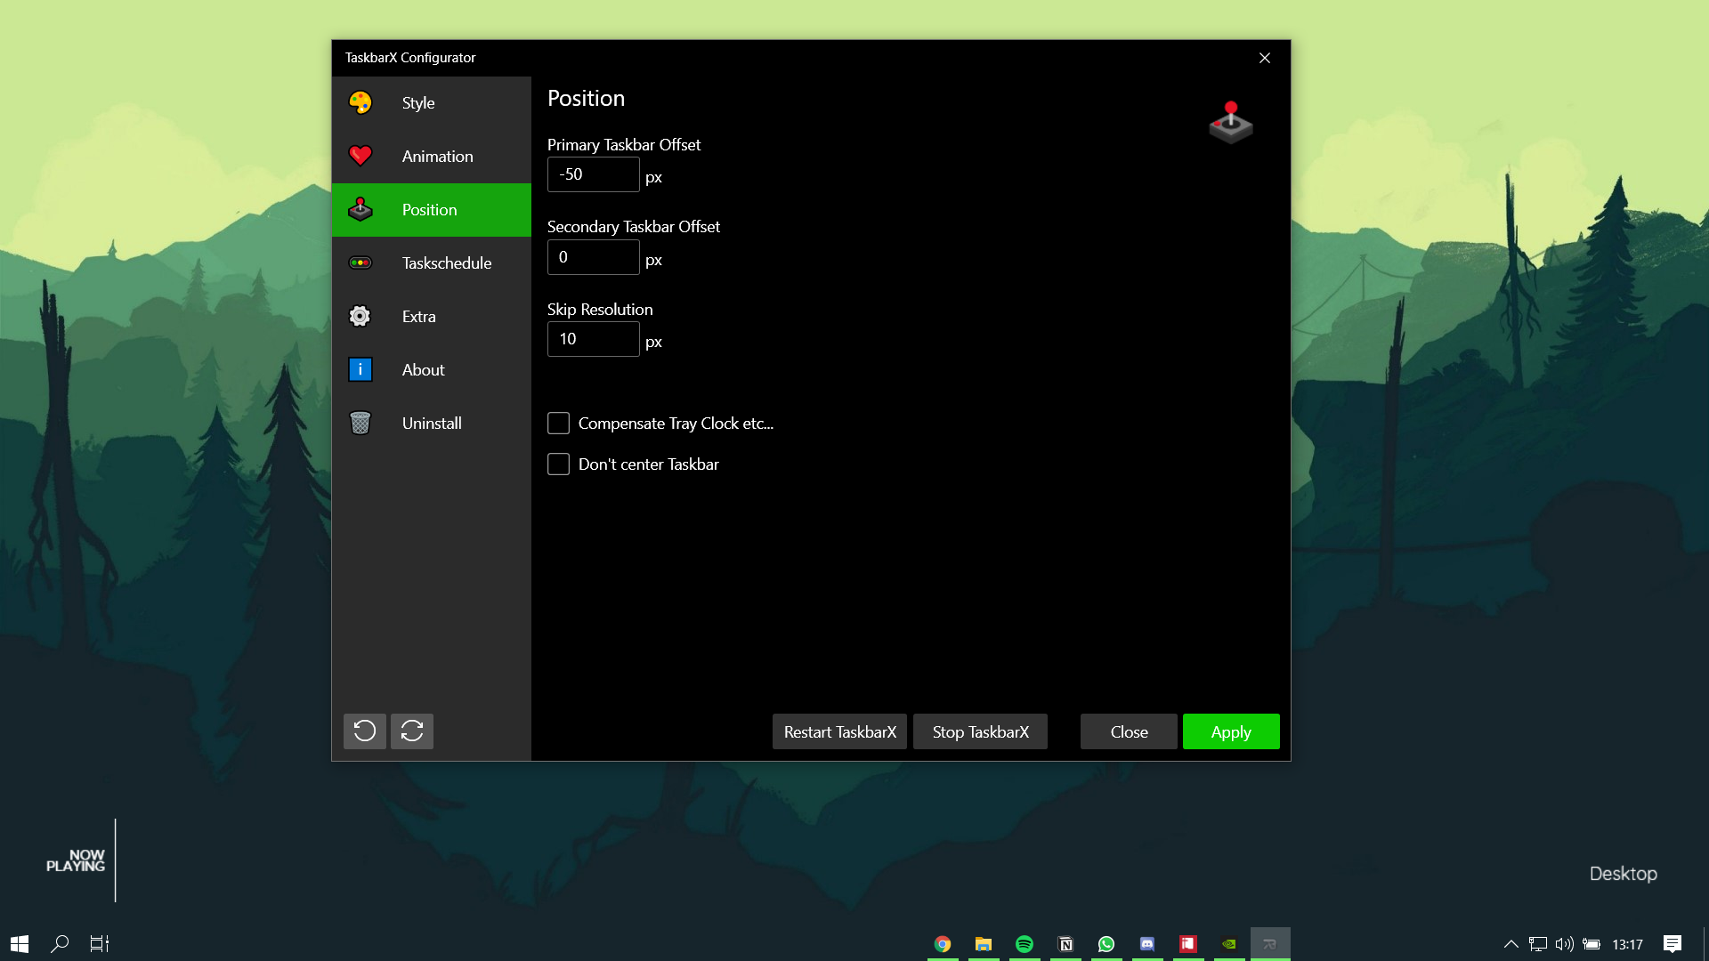Close the TaskbarX Configurator window
The width and height of the screenshot is (1709, 961).
1265,58
